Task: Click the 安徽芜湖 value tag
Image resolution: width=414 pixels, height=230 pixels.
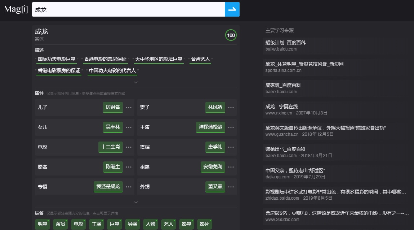Action: [213, 167]
